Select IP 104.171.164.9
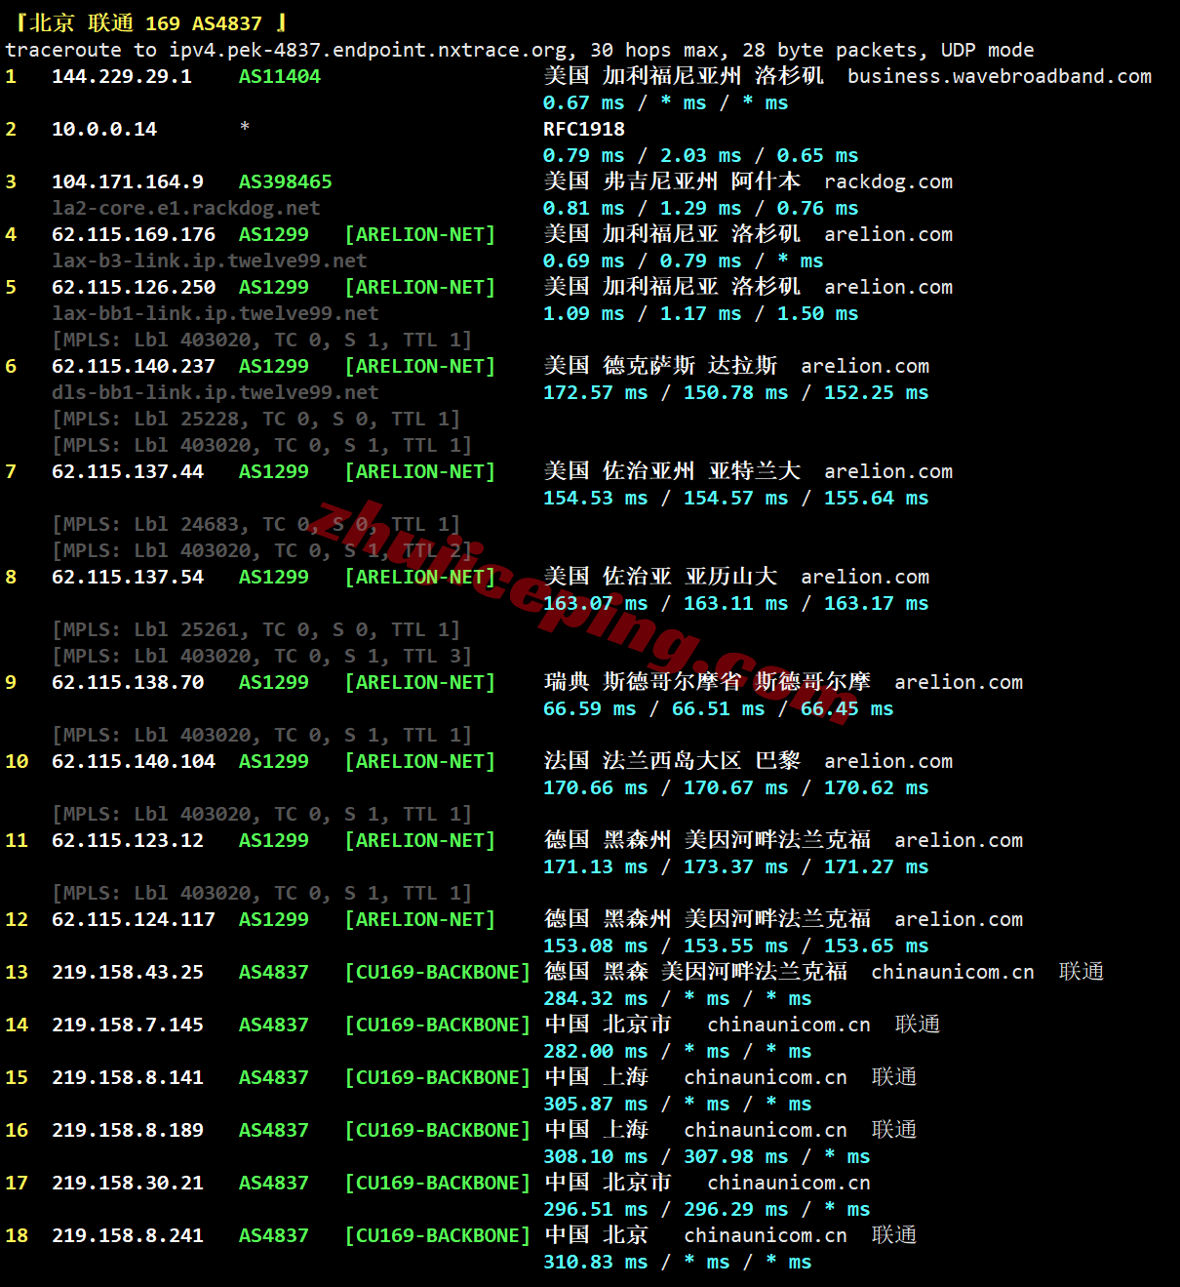Image resolution: width=1180 pixels, height=1287 pixels. click(128, 181)
